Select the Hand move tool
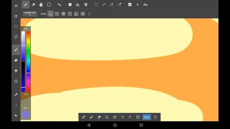Viewport: 230px width, 129px height. click(41, 5)
